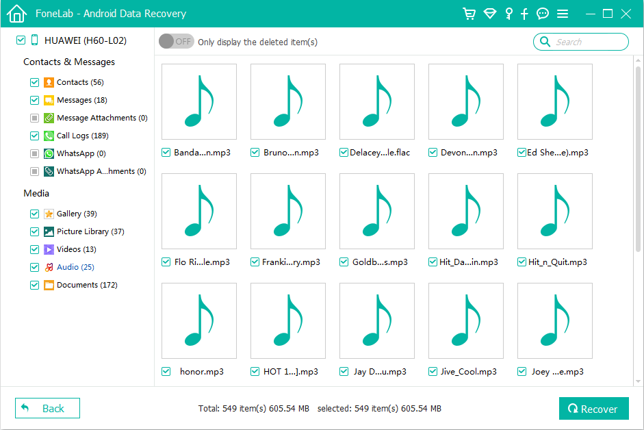Click the Recover button
The height and width of the screenshot is (430, 644).
pos(593,409)
